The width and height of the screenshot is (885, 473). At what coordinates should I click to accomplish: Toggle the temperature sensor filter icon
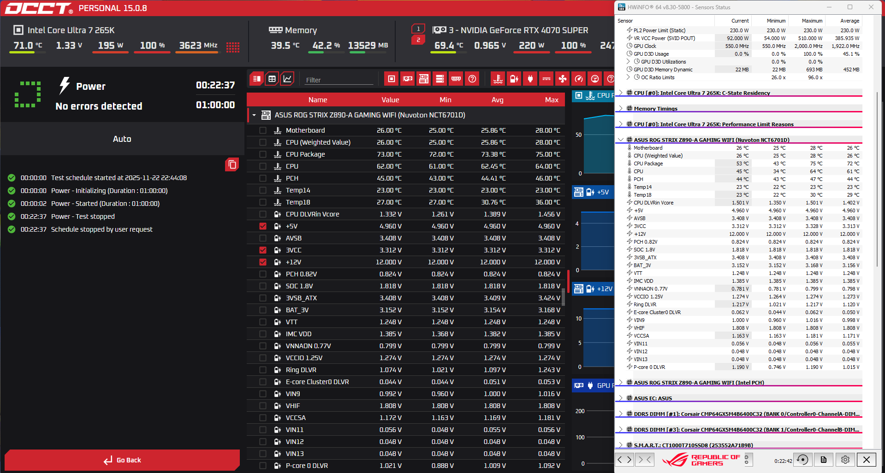pyautogui.click(x=498, y=79)
